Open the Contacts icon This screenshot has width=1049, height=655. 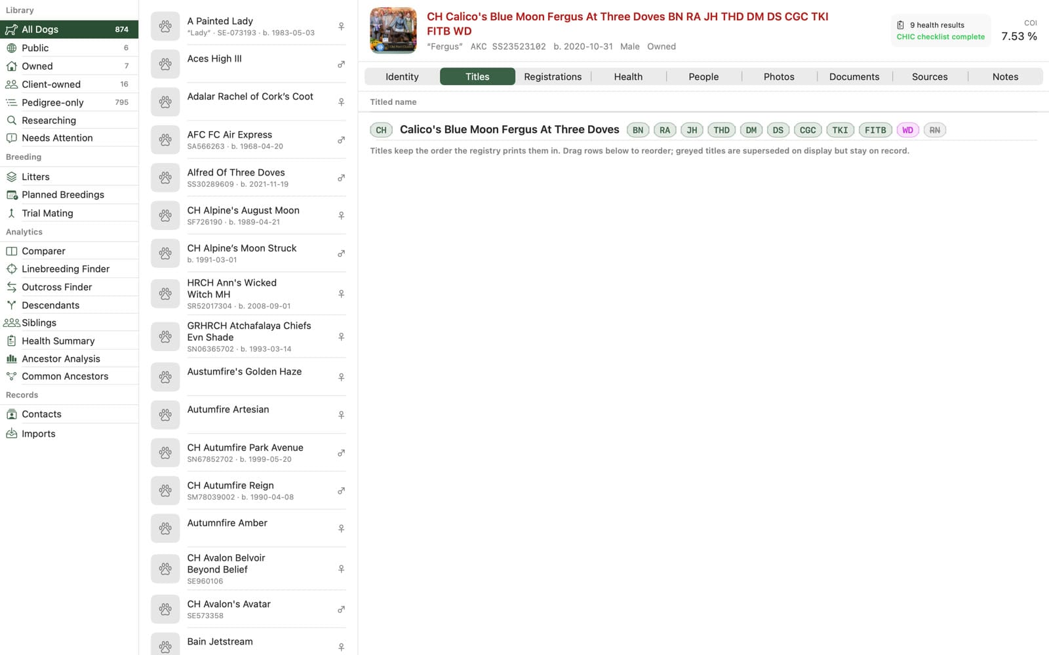pyautogui.click(x=11, y=414)
